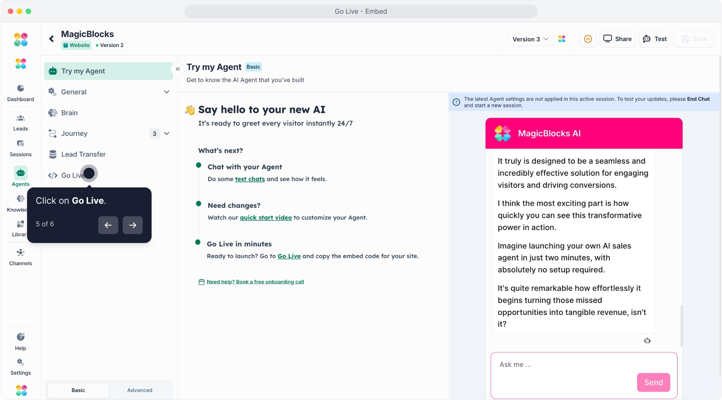Expand the General menu section
The height and width of the screenshot is (400, 722).
tap(166, 92)
